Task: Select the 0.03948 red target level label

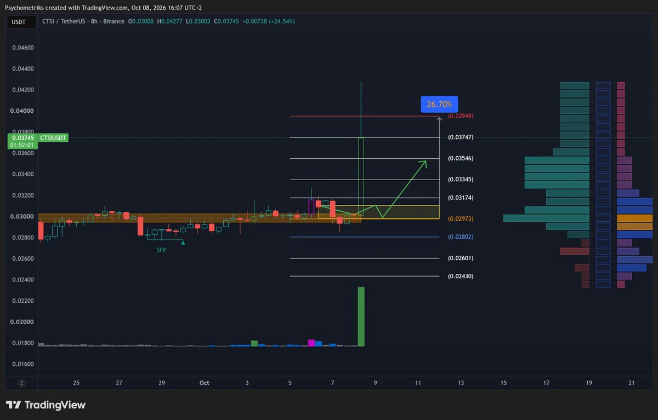Action: tap(461, 116)
